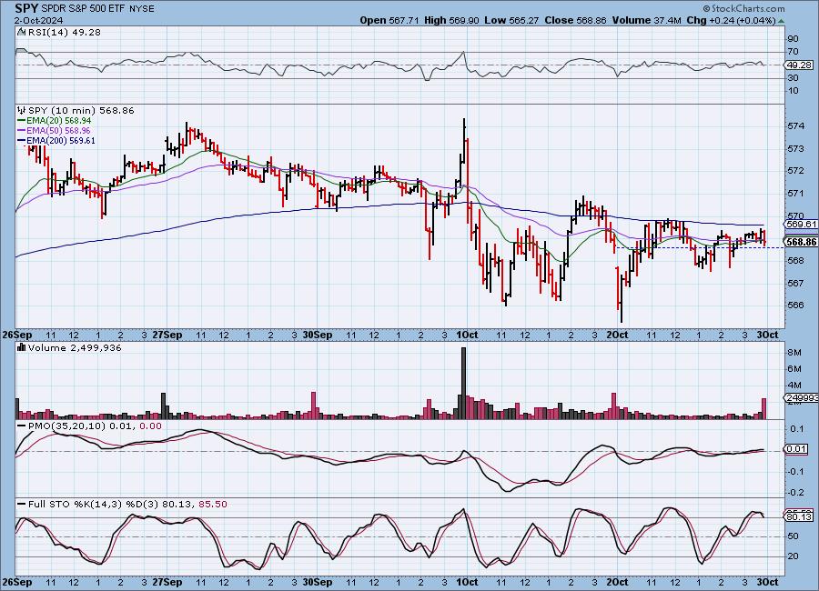Click the 4M volume axis label
This screenshot has height=591, width=819.
tap(794, 386)
